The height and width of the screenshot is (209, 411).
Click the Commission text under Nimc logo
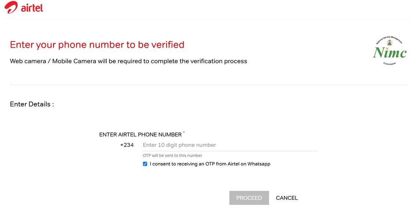click(390, 63)
